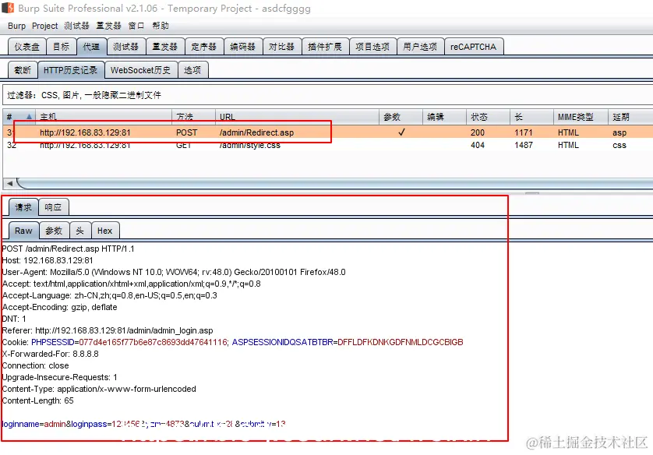Click the horizontal scrollbar of history table
The height and width of the screenshot is (455, 653).
click(335, 183)
